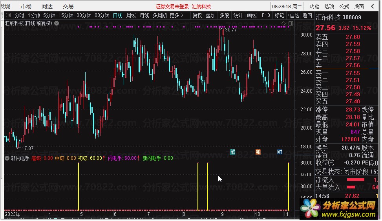Click the 中级: 0.00 indicator value
Screen dimensions: 382x221
pyautogui.click(x=65, y=158)
